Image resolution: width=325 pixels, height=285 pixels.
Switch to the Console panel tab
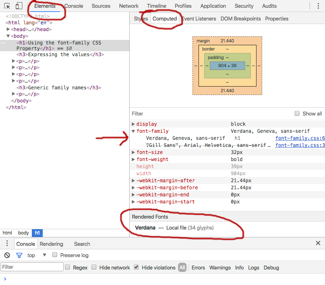point(73,6)
